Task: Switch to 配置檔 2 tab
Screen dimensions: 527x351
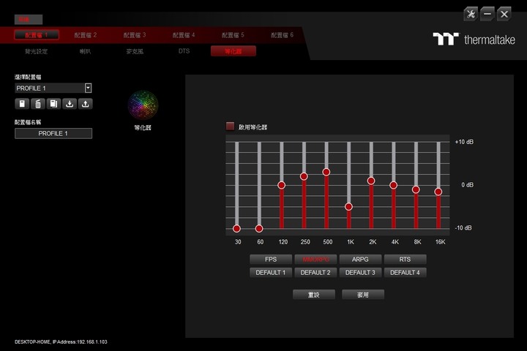Action: pos(86,35)
